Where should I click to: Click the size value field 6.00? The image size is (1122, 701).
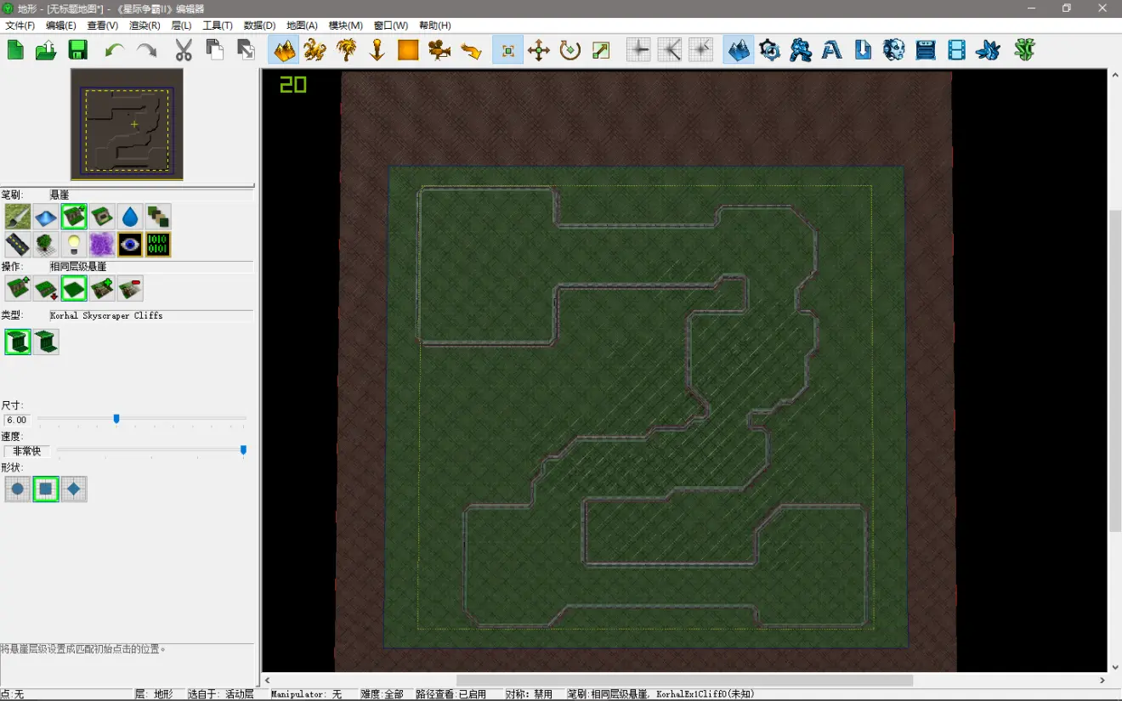[x=16, y=420]
